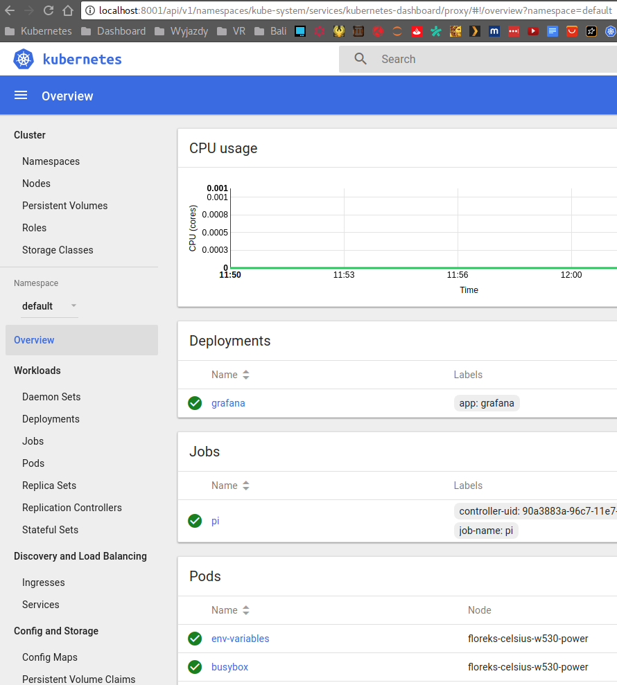The image size is (617, 685).
Task: Open the Wyjazdy bookmarks folder
Action: (181, 31)
